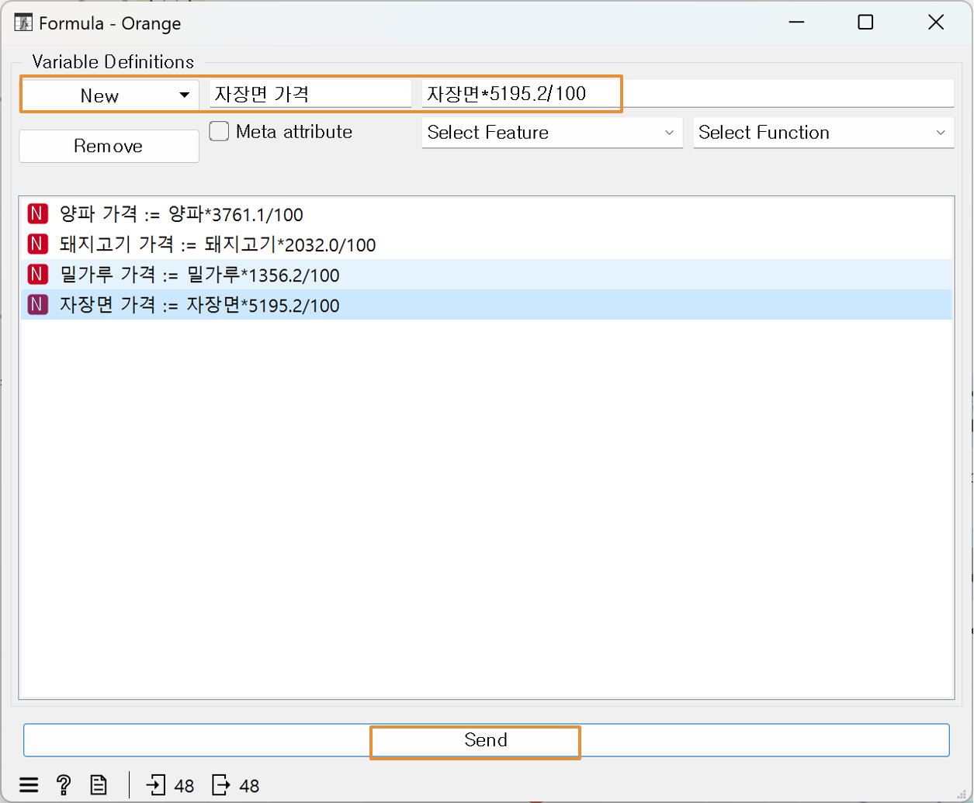This screenshot has height=803, width=974.
Task: Select the 밀가루 가격 definition row
Action: pyautogui.click(x=487, y=275)
